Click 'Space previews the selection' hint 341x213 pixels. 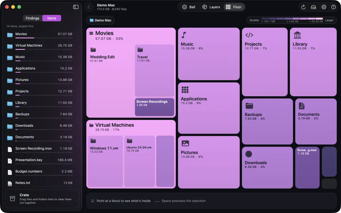(x=184, y=201)
